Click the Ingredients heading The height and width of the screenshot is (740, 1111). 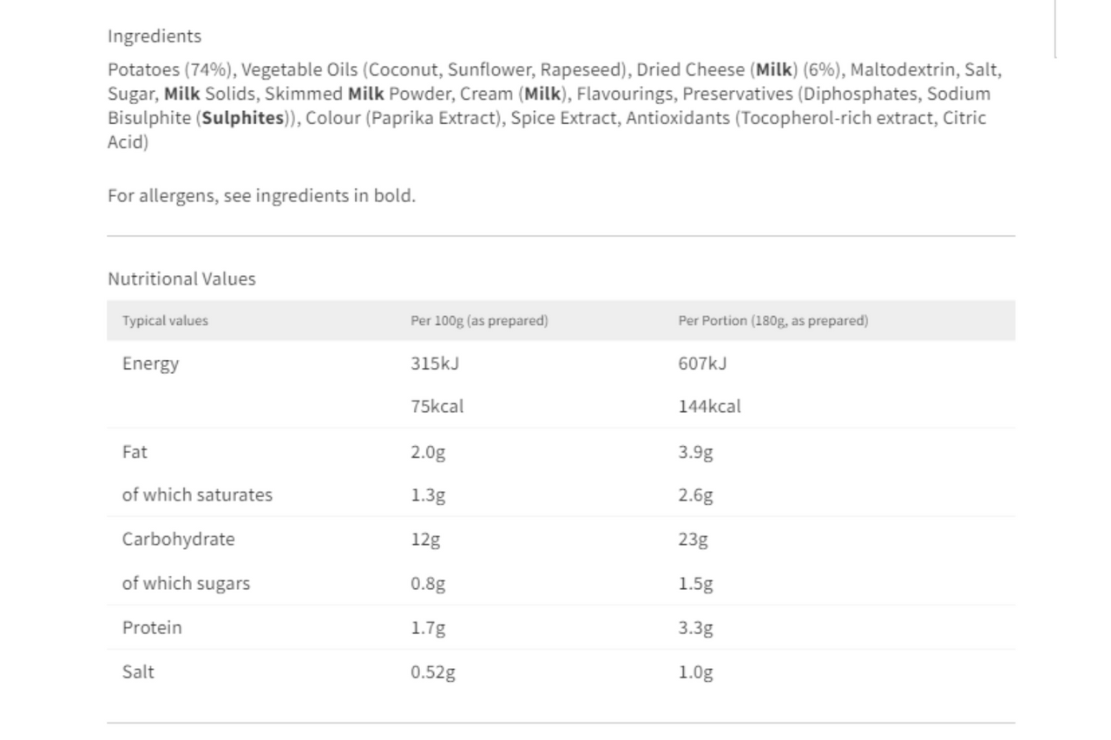tap(154, 36)
